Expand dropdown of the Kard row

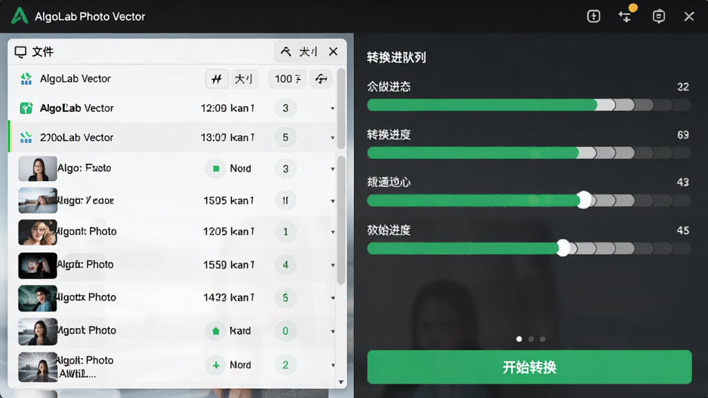tap(333, 331)
